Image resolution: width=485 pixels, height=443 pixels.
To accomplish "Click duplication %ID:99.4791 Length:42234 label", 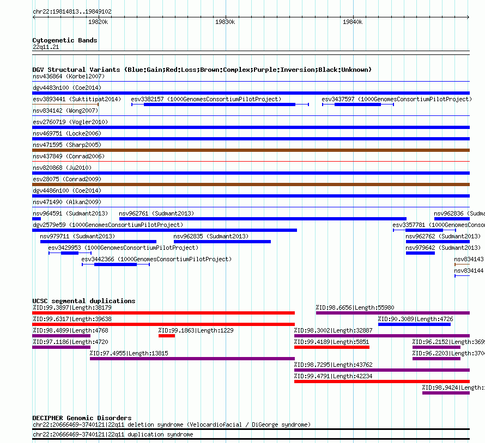I will (333, 376).
